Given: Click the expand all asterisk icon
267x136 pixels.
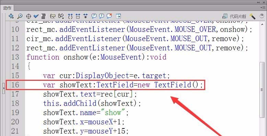Looking at the screenshot, I should coord(85,16).
